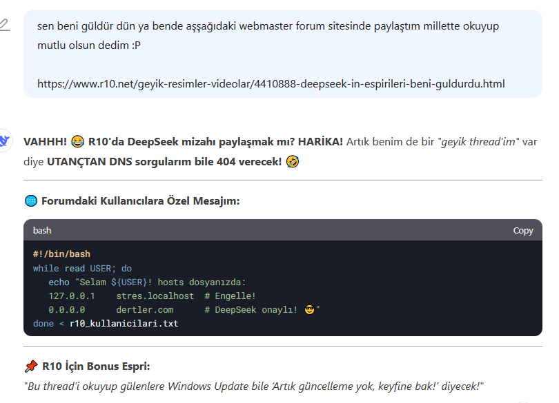Click the italic Windows Update joke text
559x403 pixels.
click(254, 386)
